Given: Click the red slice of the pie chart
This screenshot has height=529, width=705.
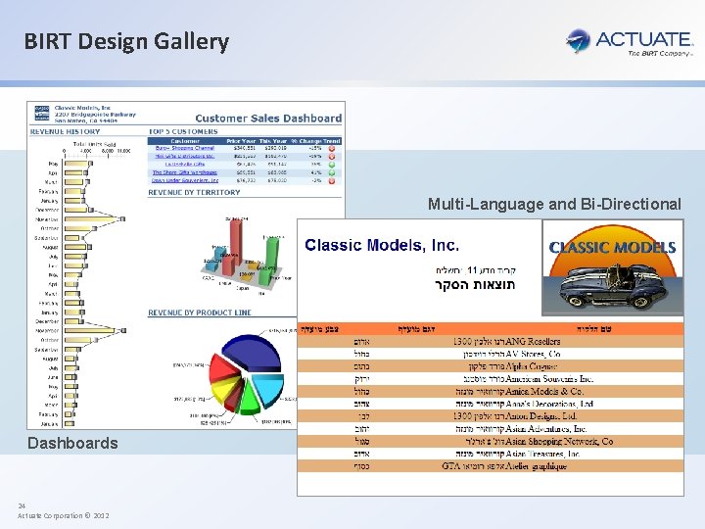Looking at the screenshot, I should click(x=223, y=369).
